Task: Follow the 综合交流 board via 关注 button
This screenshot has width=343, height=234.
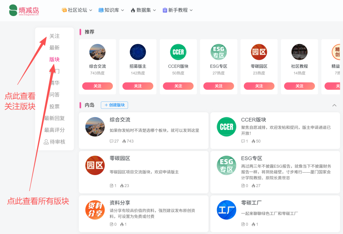Action: click(x=97, y=86)
